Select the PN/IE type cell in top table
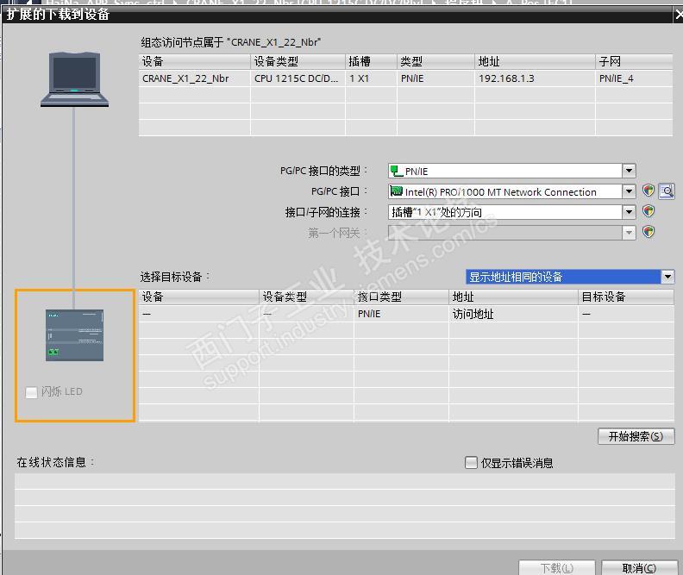 click(435, 78)
